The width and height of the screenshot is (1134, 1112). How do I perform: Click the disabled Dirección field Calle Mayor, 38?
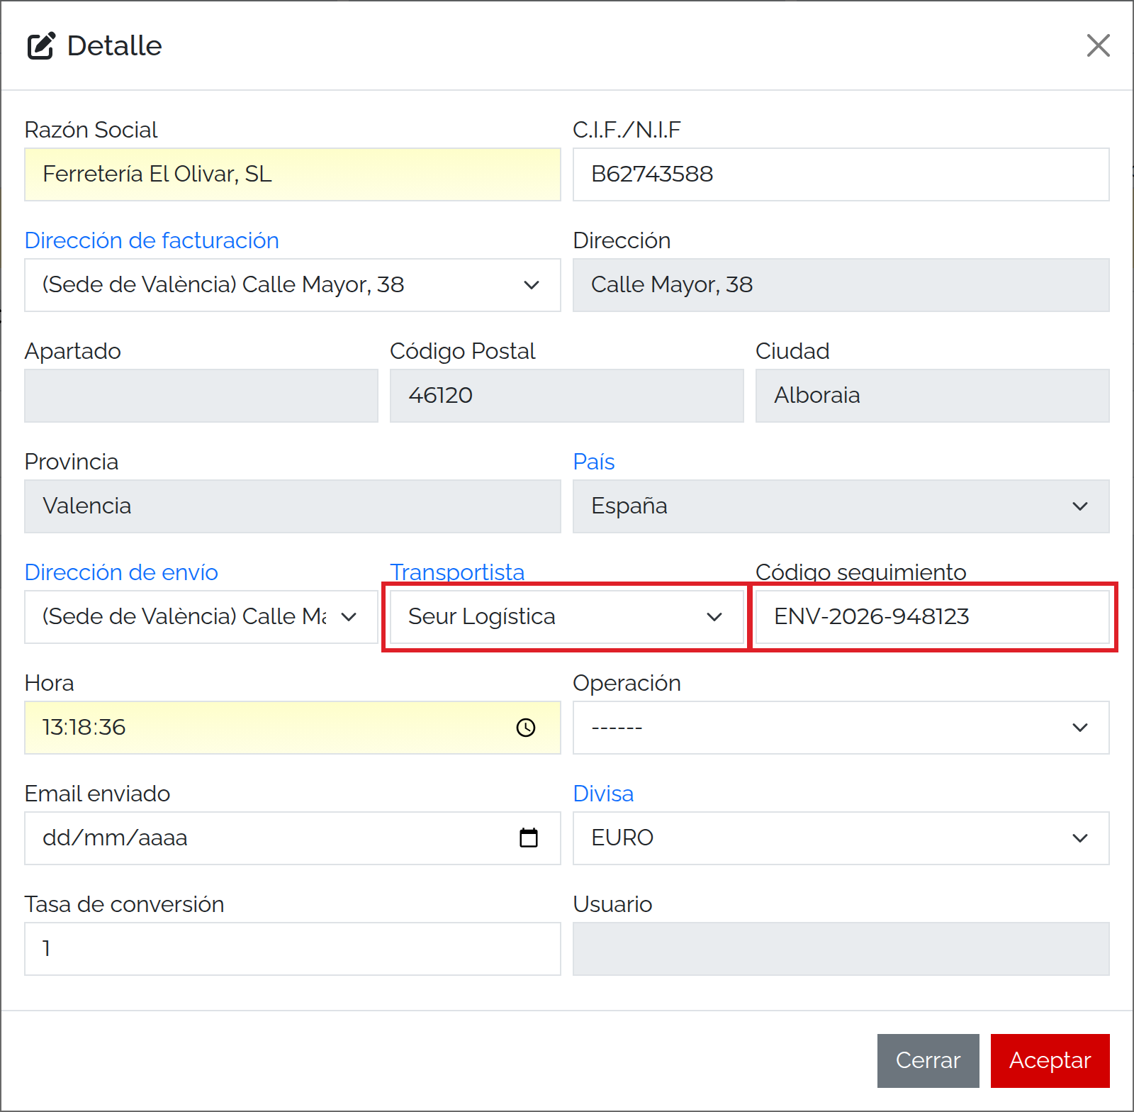pyautogui.click(x=841, y=285)
